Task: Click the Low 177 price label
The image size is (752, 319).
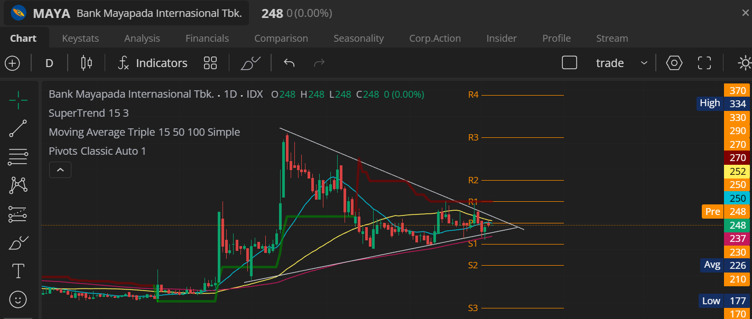Action: pos(723,301)
